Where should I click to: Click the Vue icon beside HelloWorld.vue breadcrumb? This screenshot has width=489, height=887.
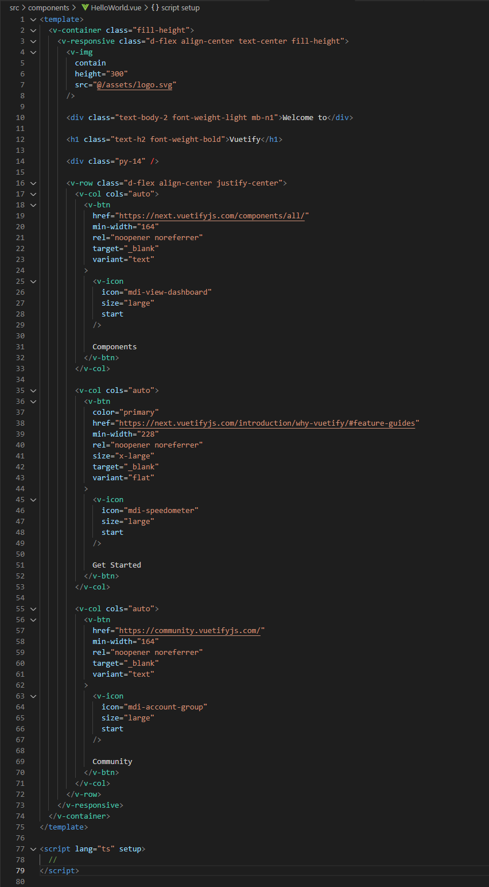click(85, 8)
